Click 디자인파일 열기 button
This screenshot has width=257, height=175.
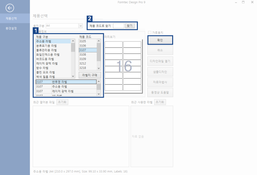[x=160, y=61]
